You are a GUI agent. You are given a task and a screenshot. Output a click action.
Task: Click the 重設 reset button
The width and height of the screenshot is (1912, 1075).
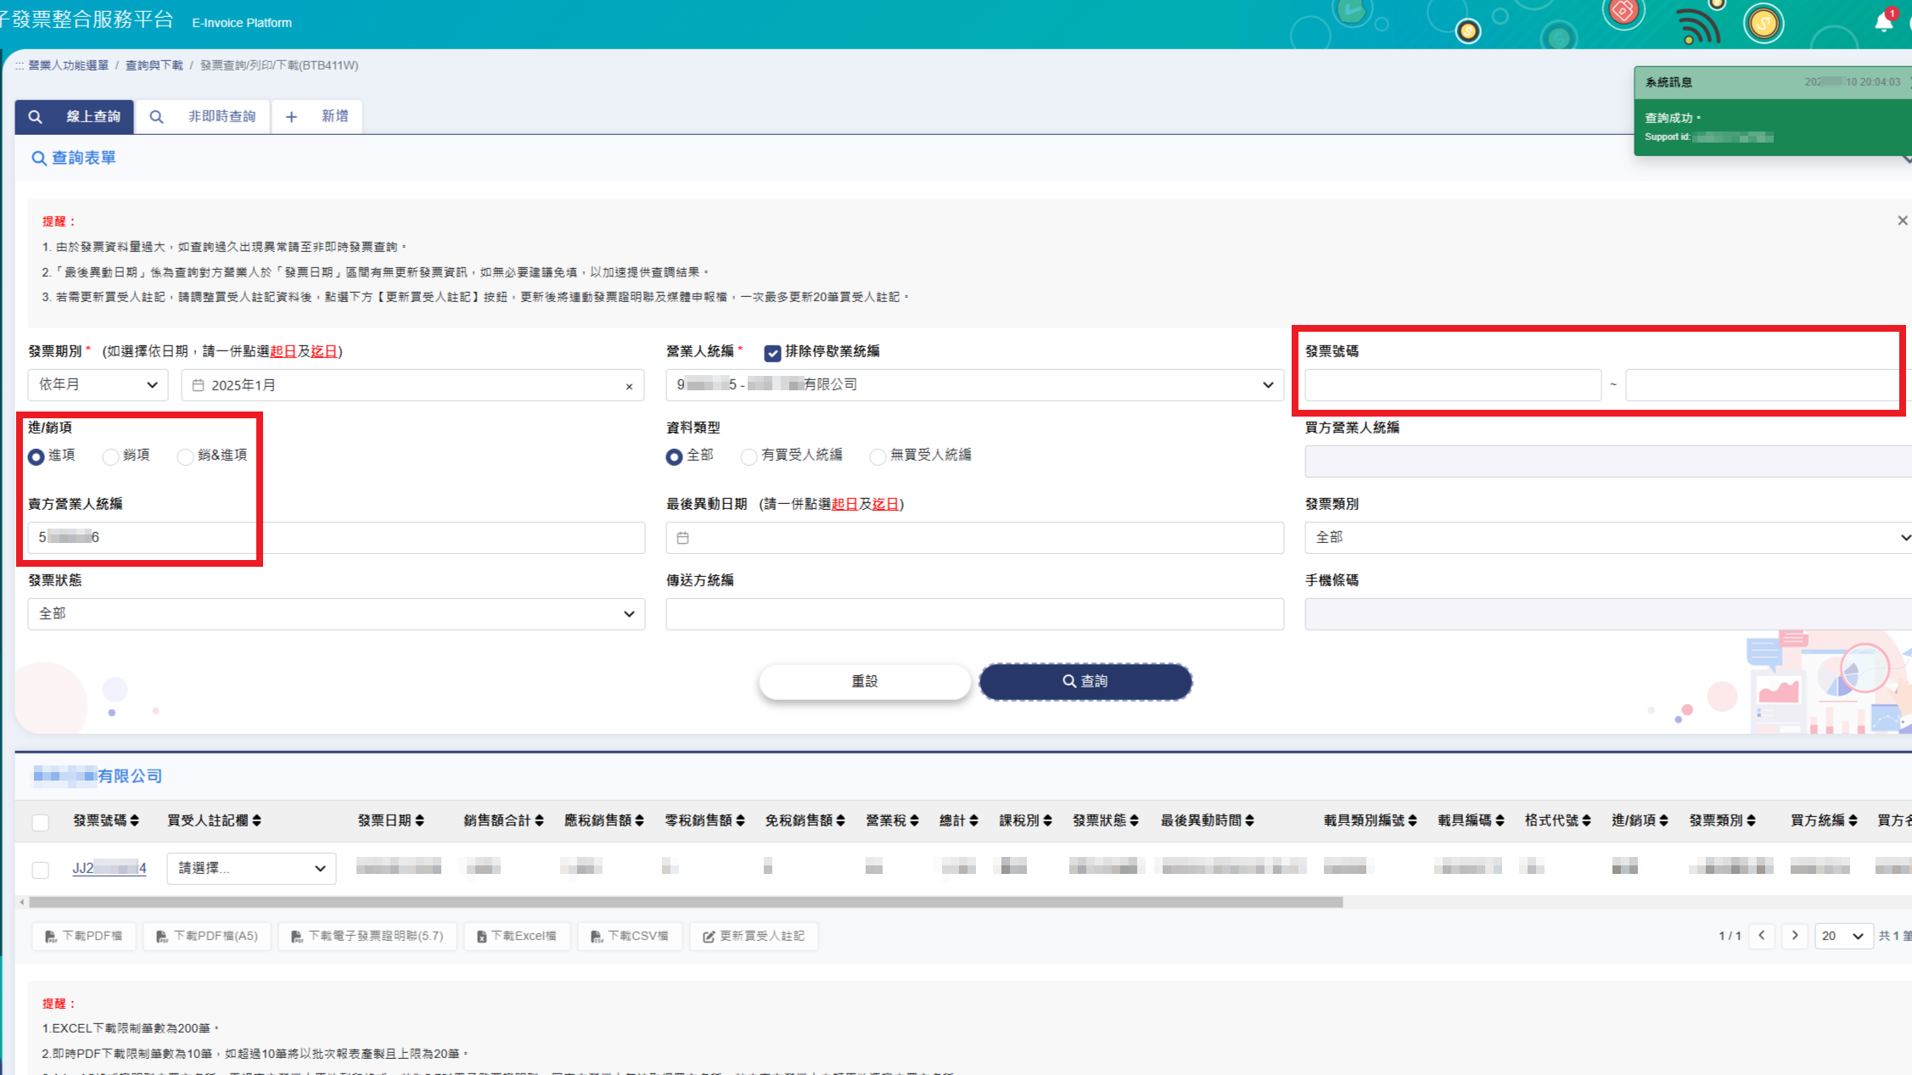pos(864,682)
